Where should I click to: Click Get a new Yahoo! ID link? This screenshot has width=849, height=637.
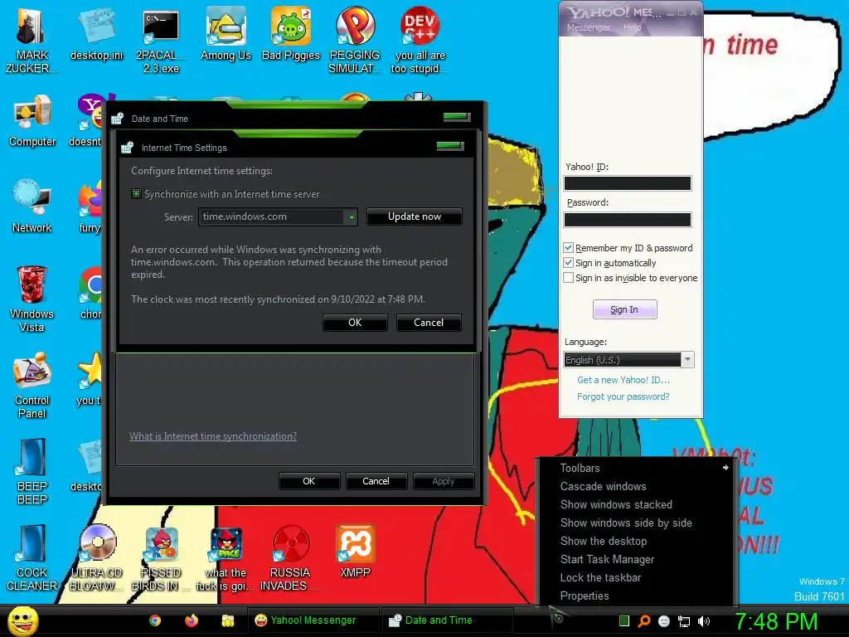(x=623, y=380)
